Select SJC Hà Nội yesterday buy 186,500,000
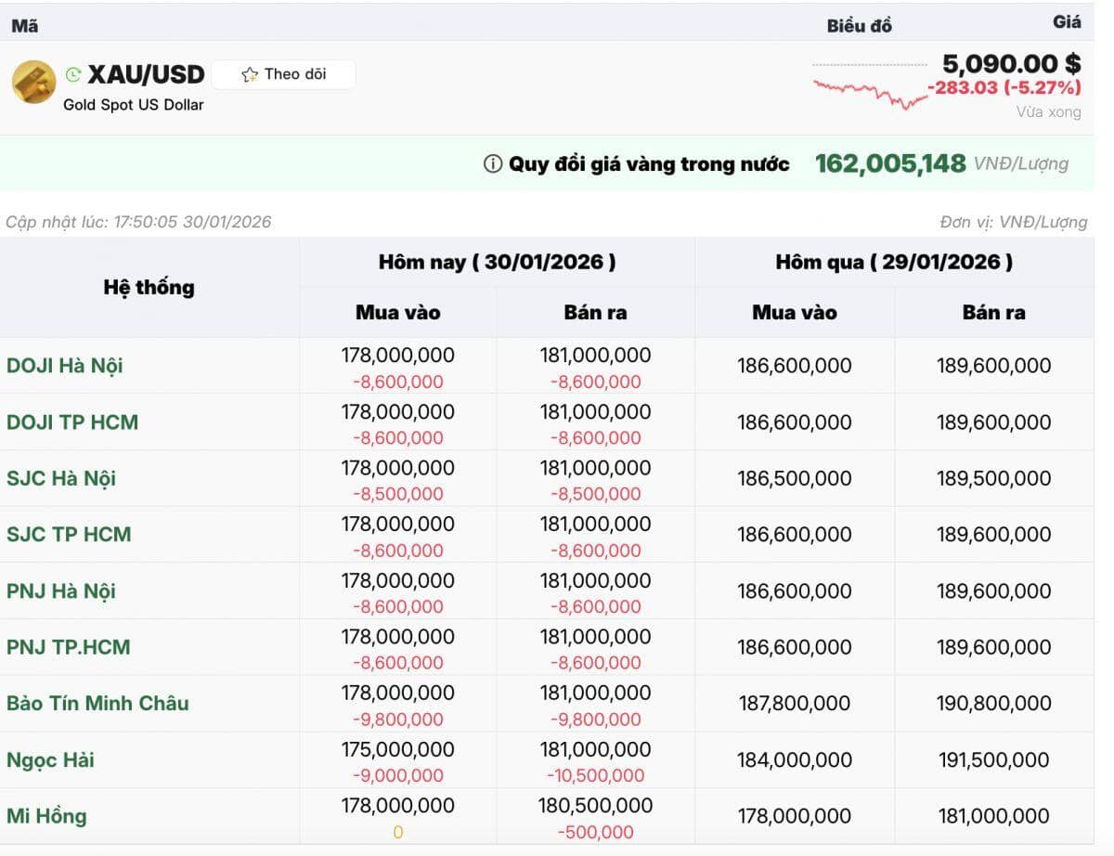 click(x=795, y=479)
